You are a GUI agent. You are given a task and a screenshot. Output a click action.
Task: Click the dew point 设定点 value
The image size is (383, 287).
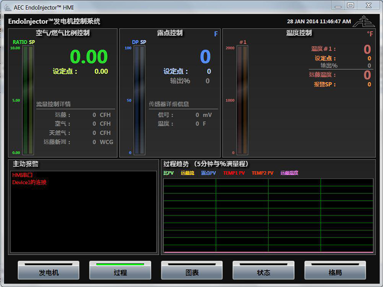209,71
